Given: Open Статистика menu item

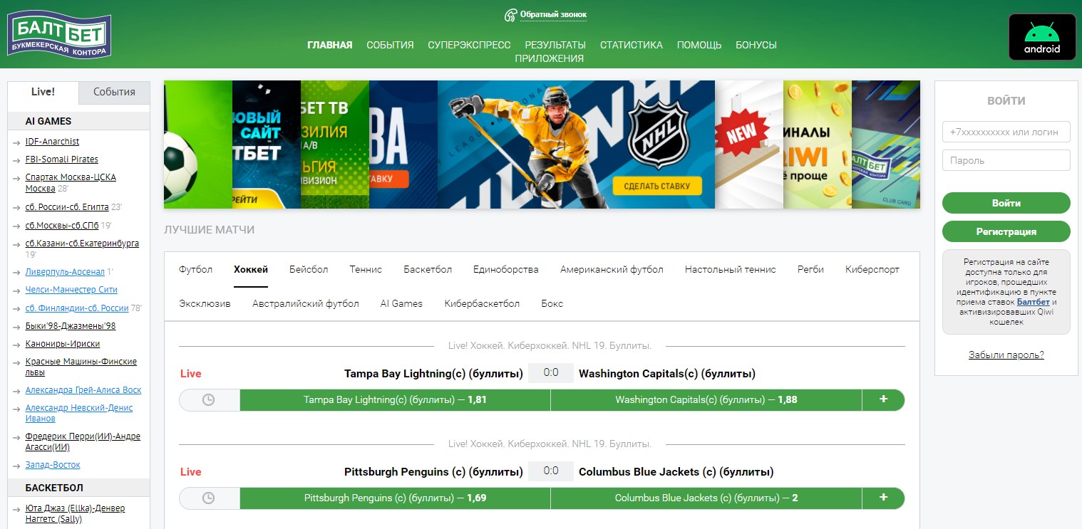Looking at the screenshot, I should click(632, 45).
